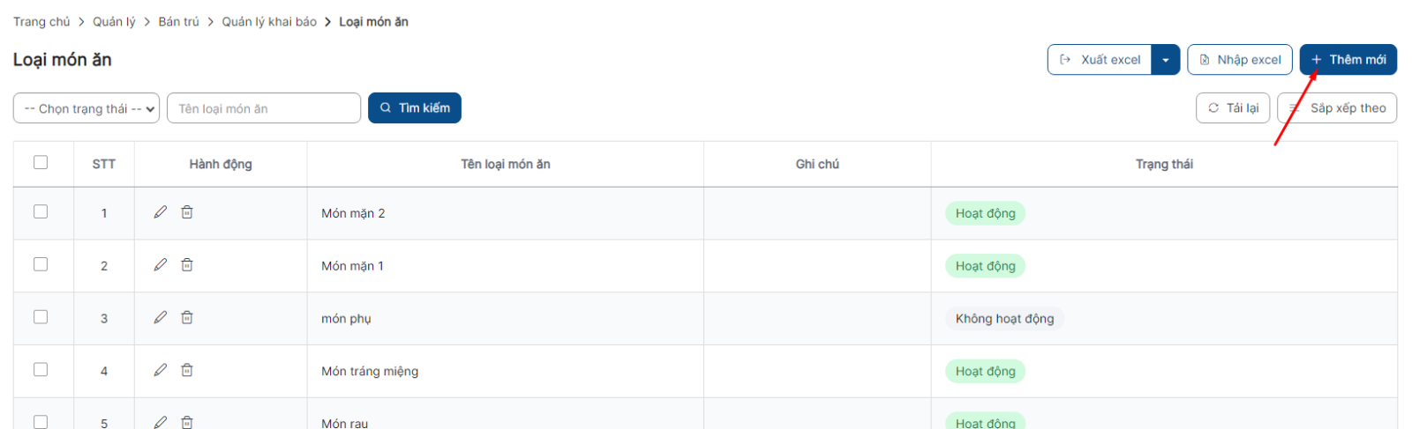Remove Món tráng miệng via trash icon

pos(187,371)
